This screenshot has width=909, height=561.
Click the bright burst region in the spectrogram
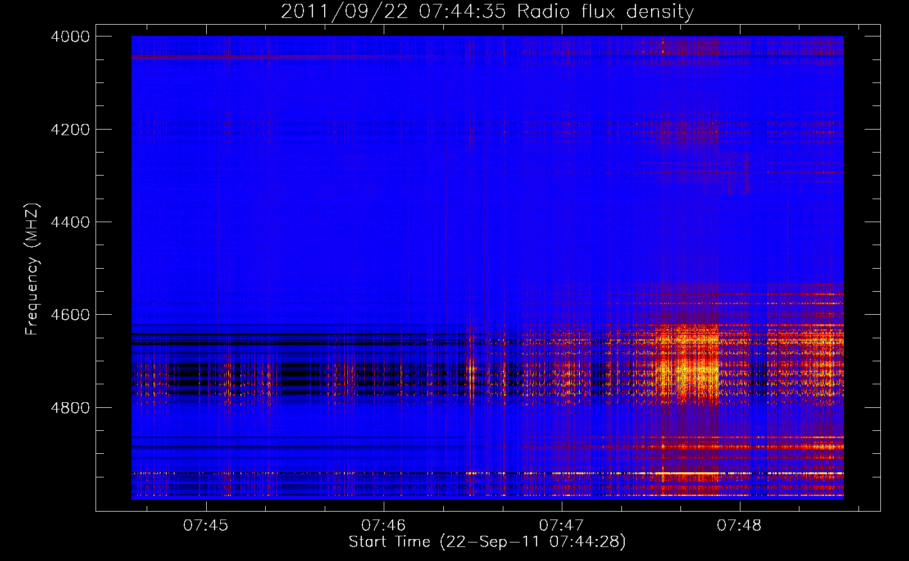(x=688, y=365)
